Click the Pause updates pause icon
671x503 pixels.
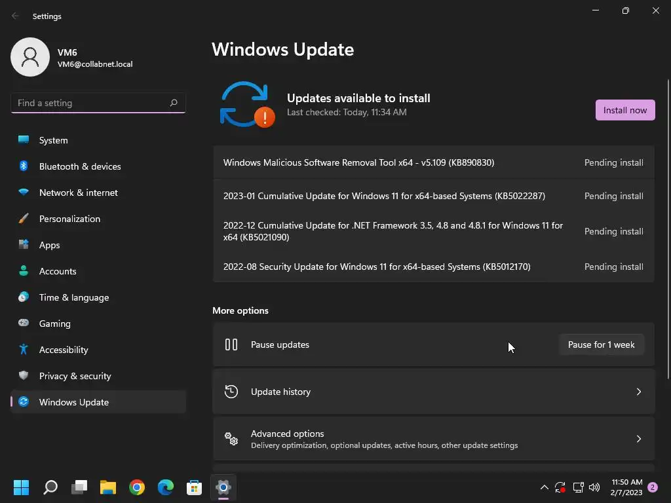point(231,345)
